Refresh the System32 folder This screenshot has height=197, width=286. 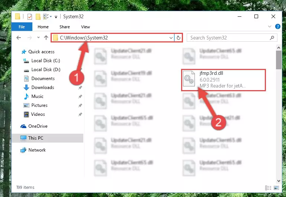click(179, 38)
